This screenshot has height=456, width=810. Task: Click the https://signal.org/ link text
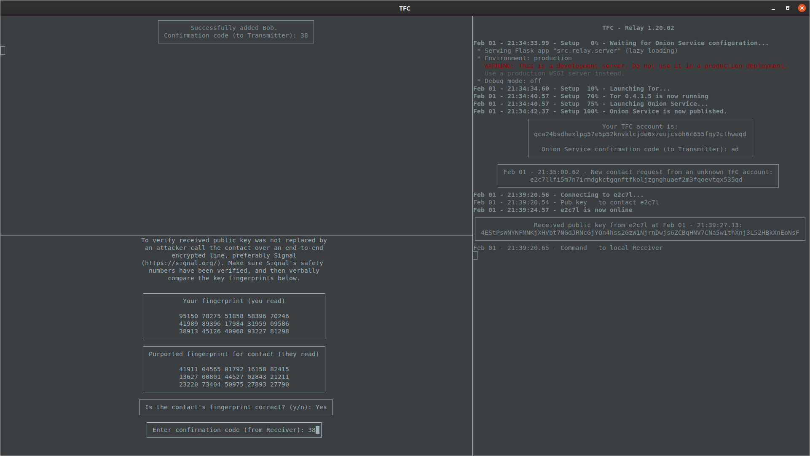click(181, 263)
